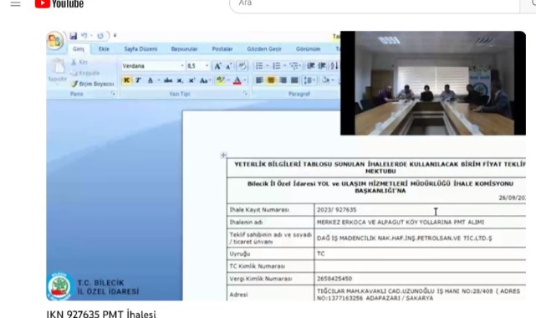Open the undo history dropdown arrow
This screenshot has width=536, height=318.
(92, 35)
